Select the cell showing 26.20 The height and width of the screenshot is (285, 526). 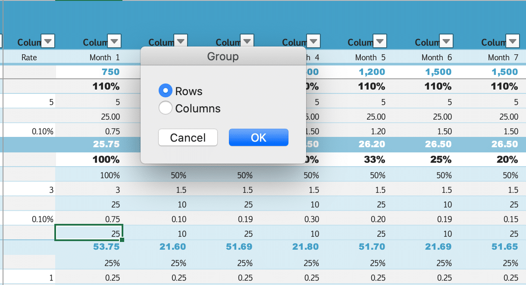click(372, 144)
